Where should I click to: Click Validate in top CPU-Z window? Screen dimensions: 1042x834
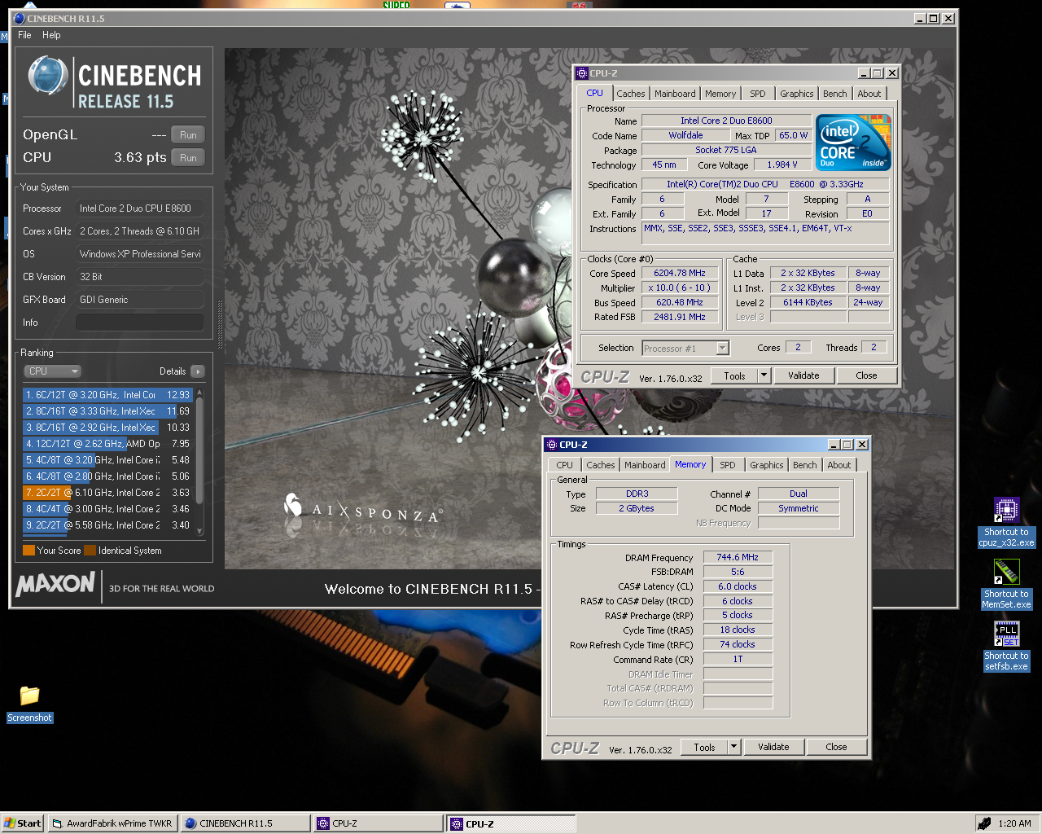tap(803, 375)
